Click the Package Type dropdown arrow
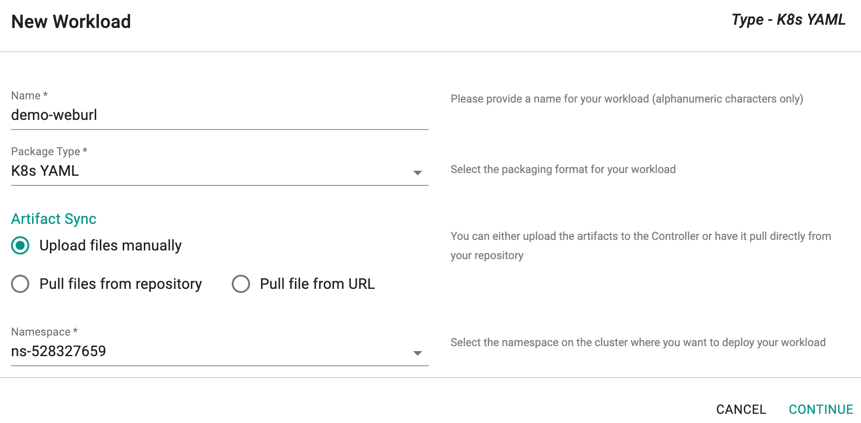The image size is (861, 423). 417,173
